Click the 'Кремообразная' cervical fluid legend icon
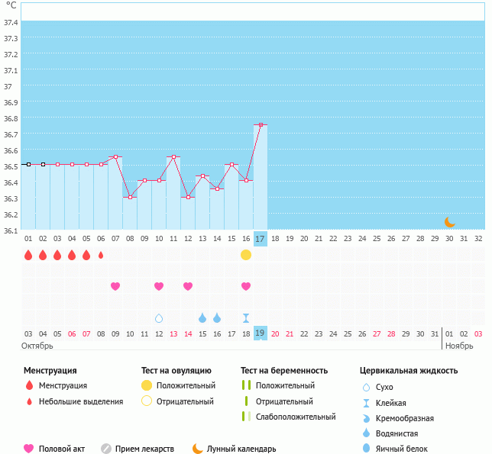This screenshot has height=454, width=492. (x=367, y=418)
